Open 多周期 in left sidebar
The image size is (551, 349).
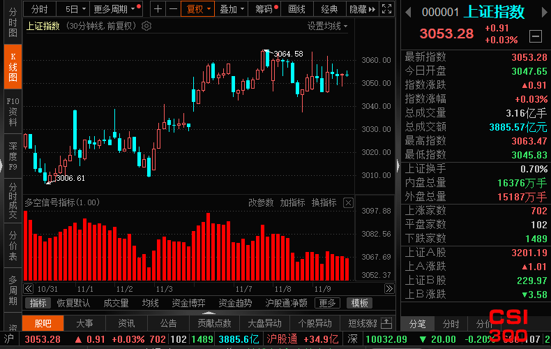click(13, 290)
